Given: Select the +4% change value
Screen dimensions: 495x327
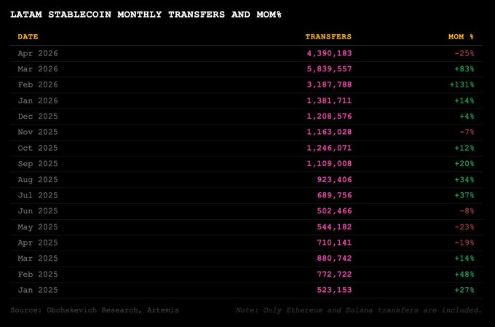Looking at the screenshot, I should click(467, 117).
